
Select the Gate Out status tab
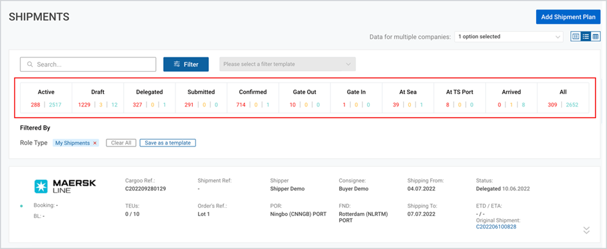point(304,98)
